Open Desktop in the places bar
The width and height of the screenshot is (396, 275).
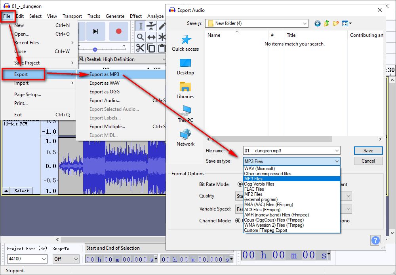pos(185,67)
